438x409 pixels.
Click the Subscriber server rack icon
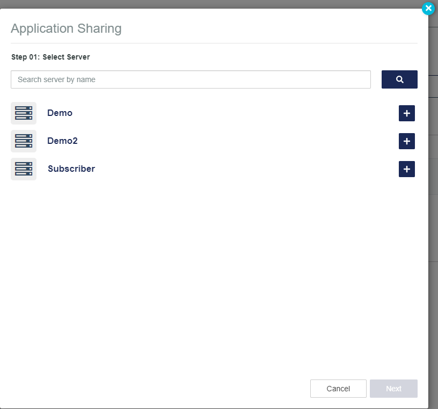click(x=24, y=169)
